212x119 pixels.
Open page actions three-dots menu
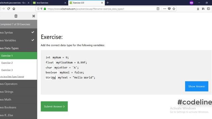165,9
